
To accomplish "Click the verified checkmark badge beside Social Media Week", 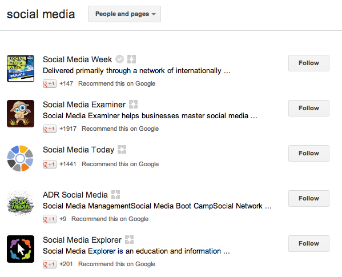I will coord(119,59).
